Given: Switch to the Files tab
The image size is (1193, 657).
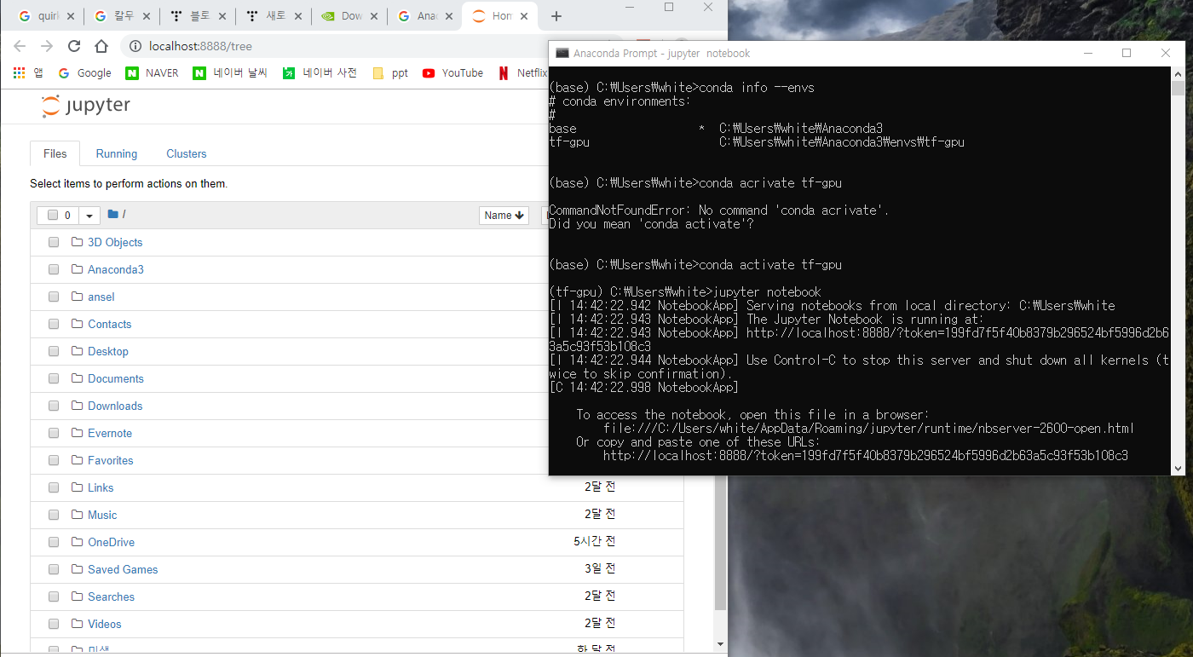Looking at the screenshot, I should [x=55, y=153].
